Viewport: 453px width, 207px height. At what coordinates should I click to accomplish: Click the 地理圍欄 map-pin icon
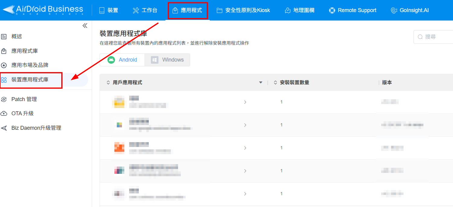click(x=288, y=11)
